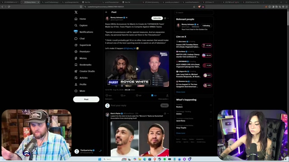Open more options for the Reuters trend
Screen dimensions: 289x162
211,105
